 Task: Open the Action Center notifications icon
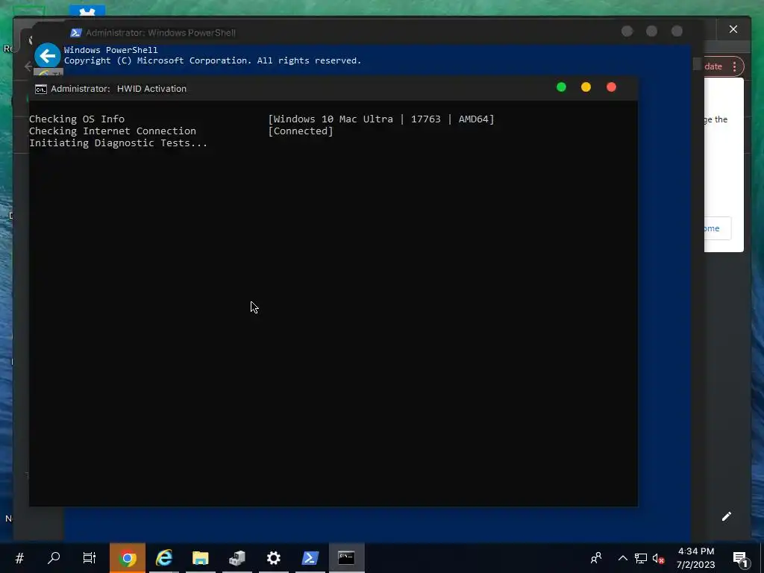coord(740,558)
